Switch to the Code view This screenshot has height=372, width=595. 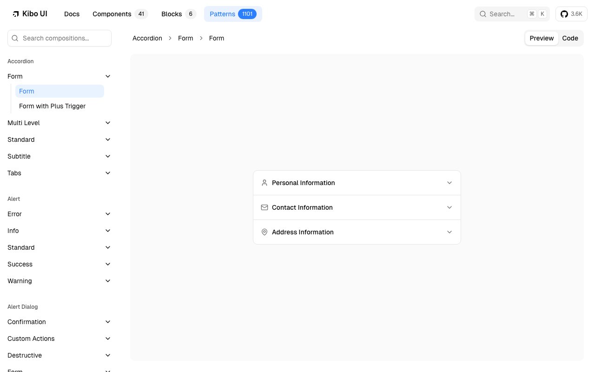coord(570,38)
